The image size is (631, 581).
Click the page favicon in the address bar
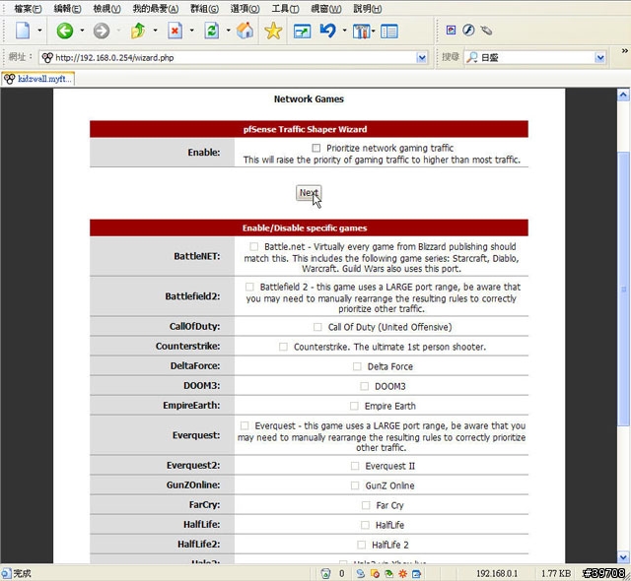(47, 57)
